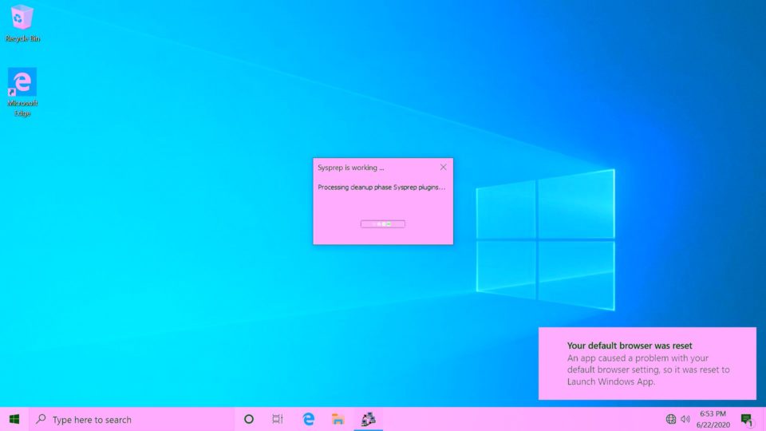Open the Action Center notification icon
The height and width of the screenshot is (431, 766).
(746, 419)
